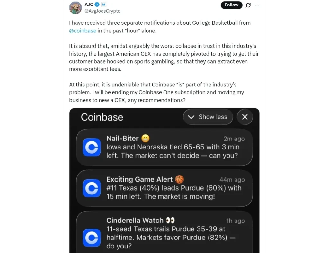Click the chevron inside the Show less pill

pyautogui.click(x=191, y=117)
